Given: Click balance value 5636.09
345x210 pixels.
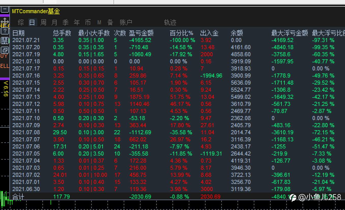Looking at the screenshot, I should click(x=241, y=83).
